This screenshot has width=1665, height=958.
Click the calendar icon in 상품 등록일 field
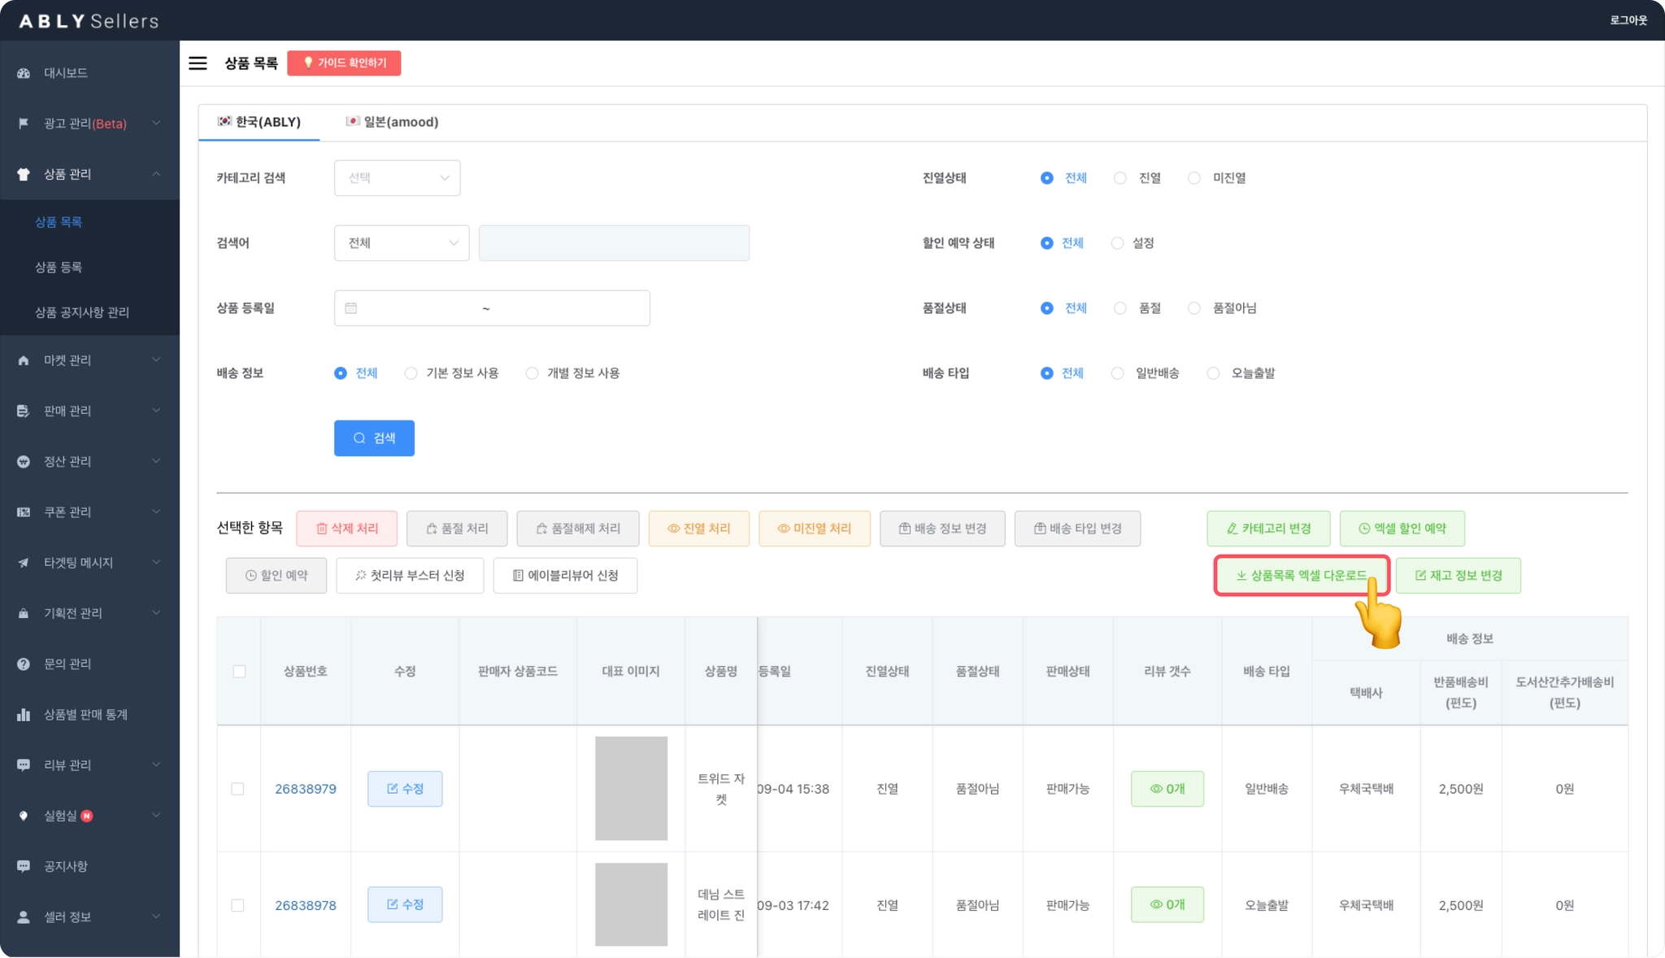(x=351, y=308)
